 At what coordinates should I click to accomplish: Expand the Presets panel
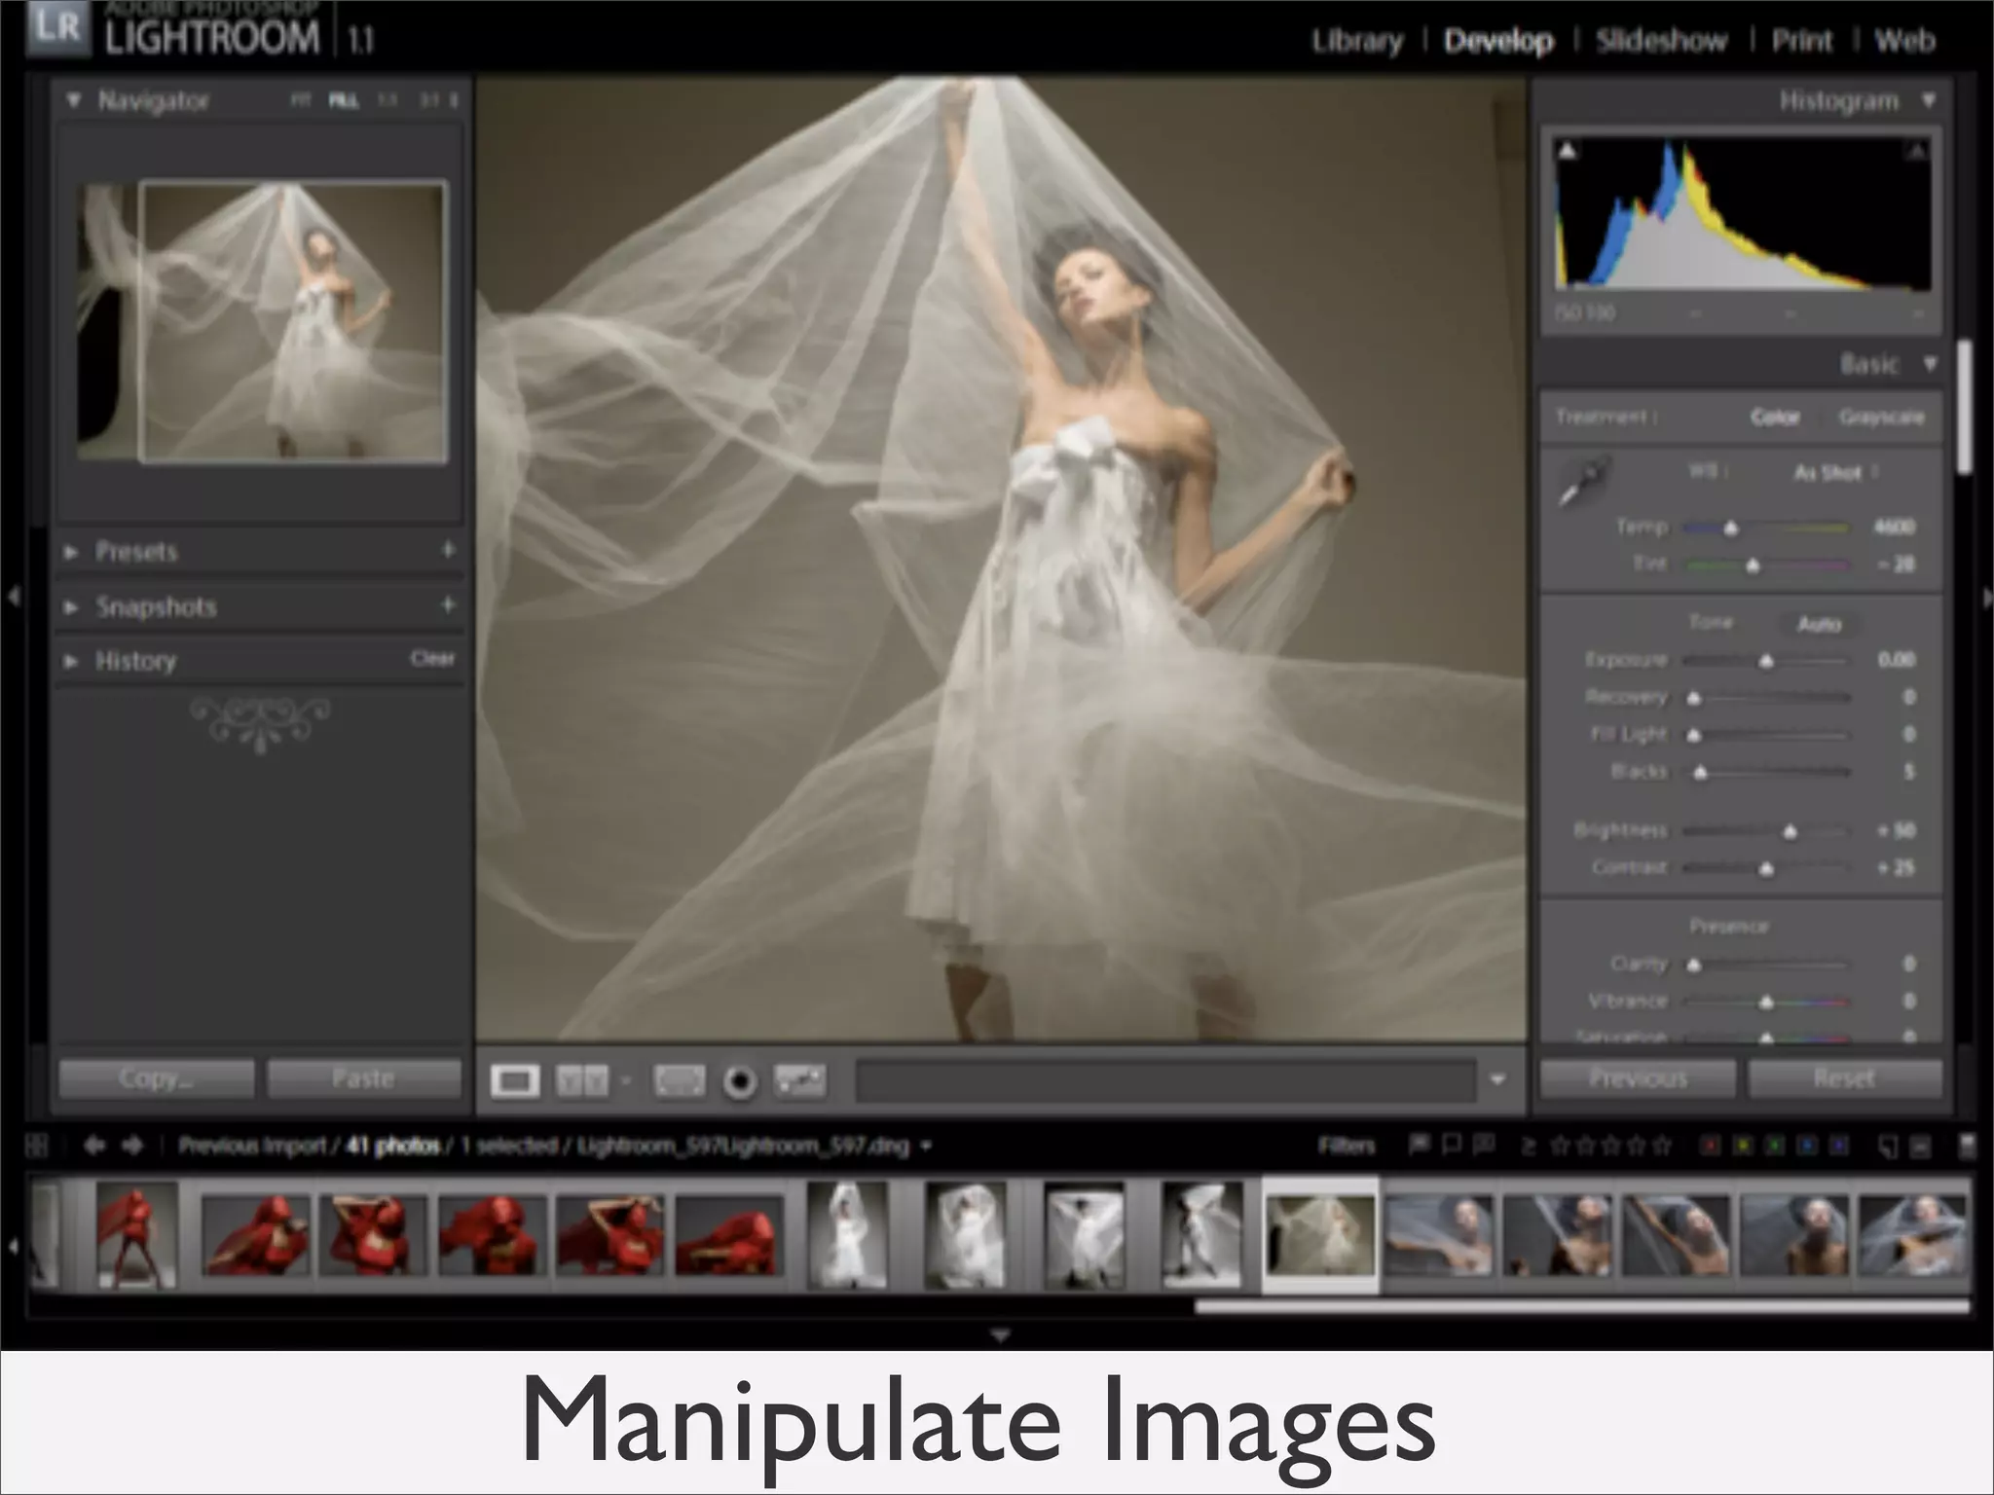pyautogui.click(x=136, y=552)
